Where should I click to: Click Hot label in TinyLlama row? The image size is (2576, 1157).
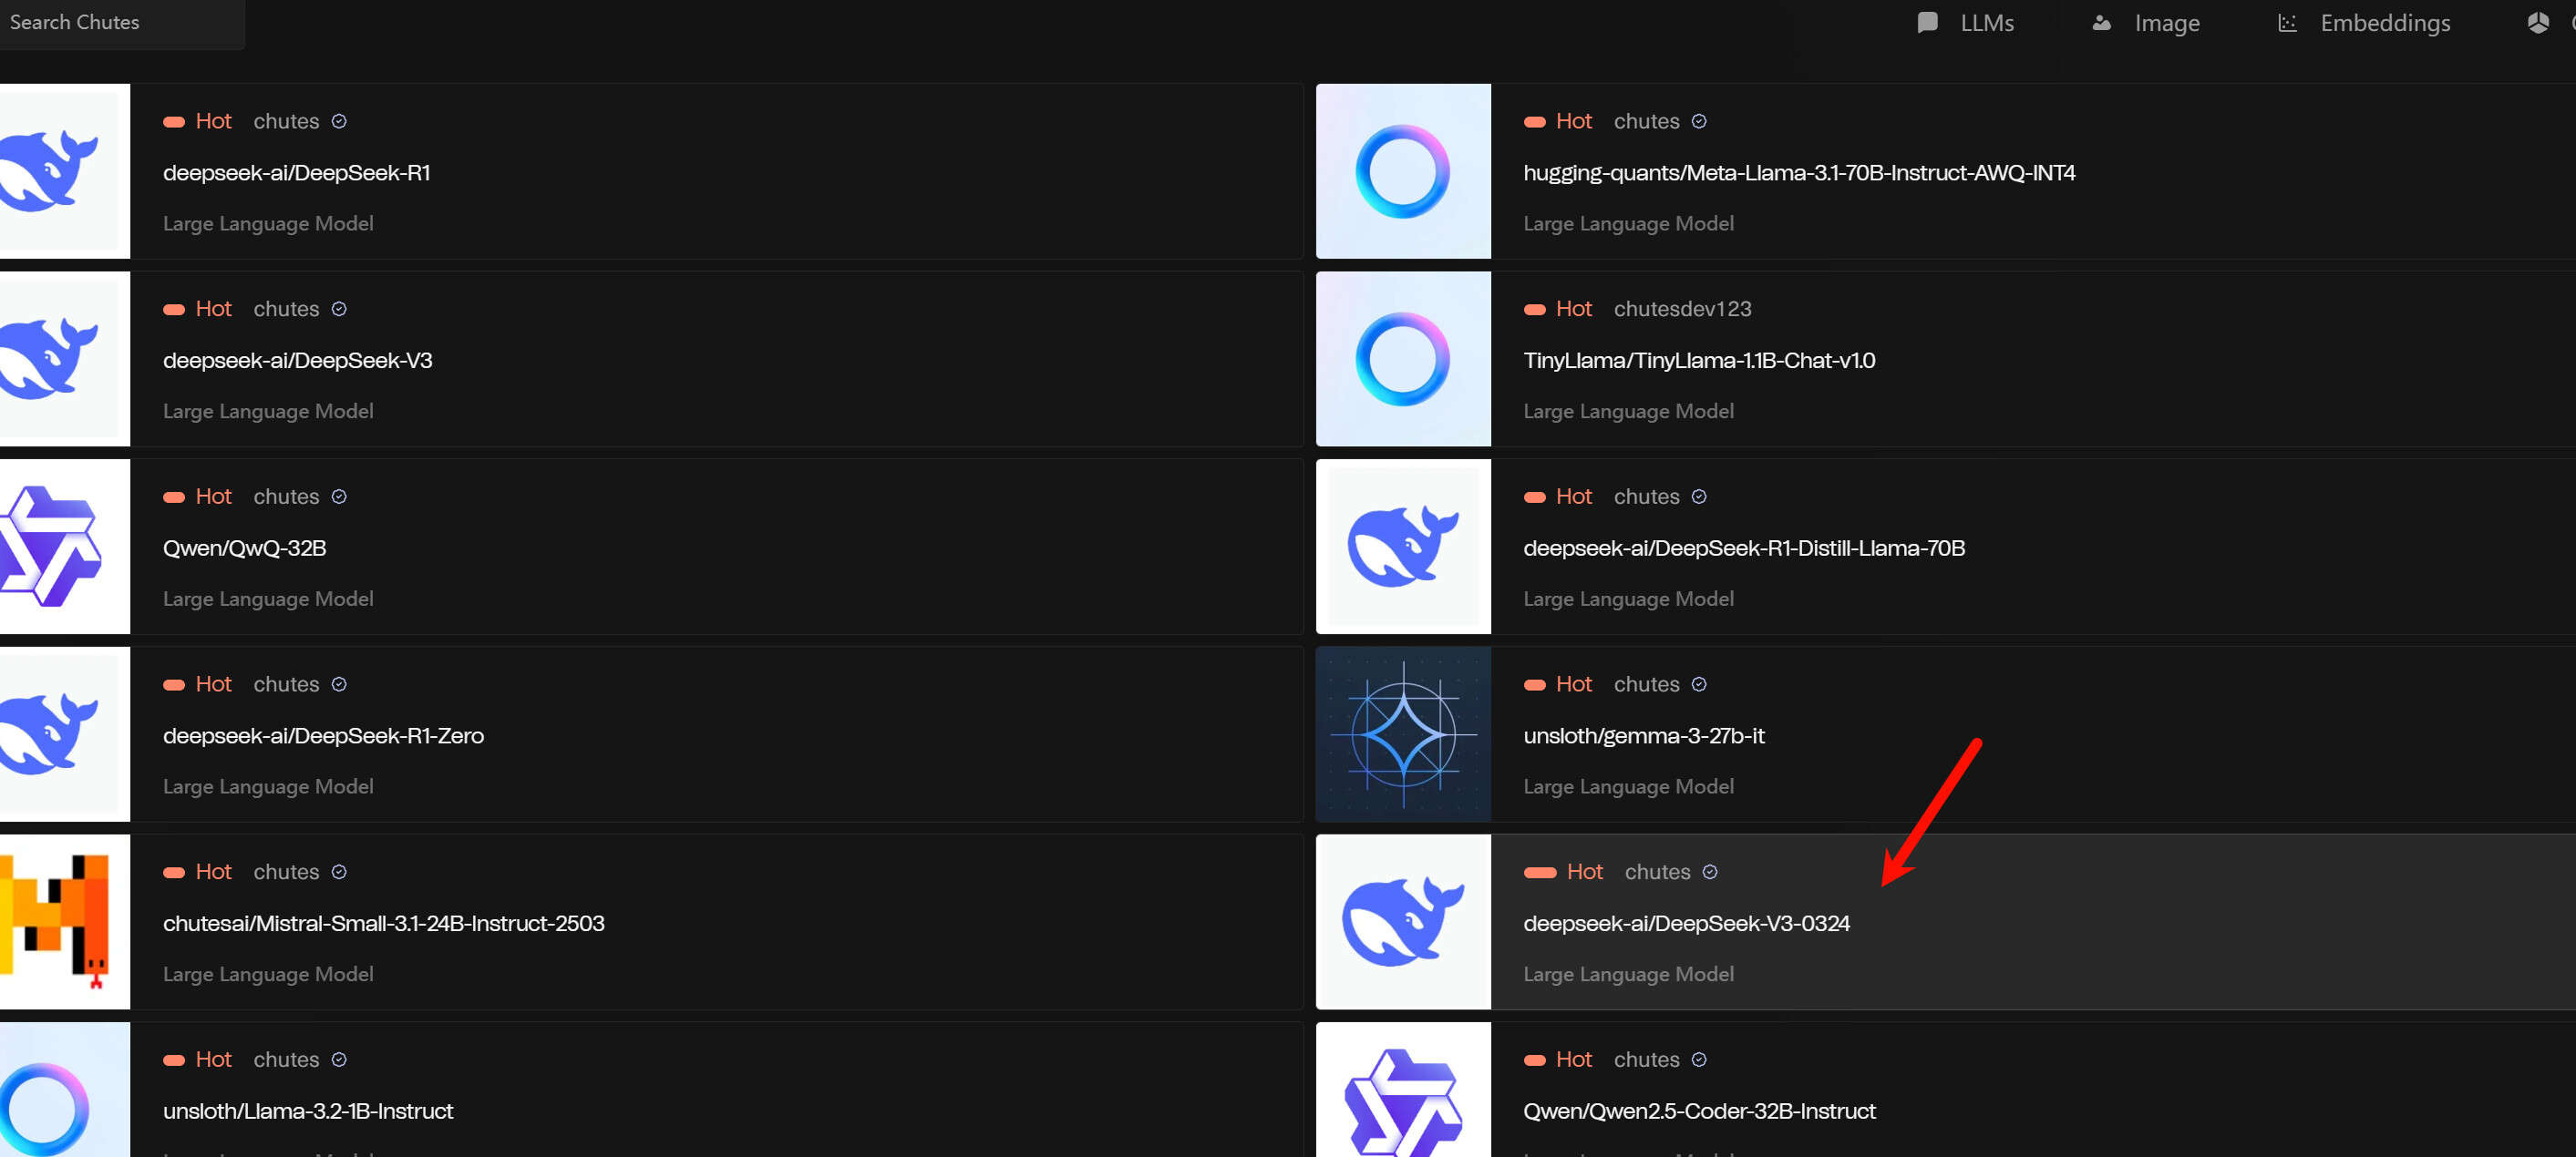pos(1573,309)
